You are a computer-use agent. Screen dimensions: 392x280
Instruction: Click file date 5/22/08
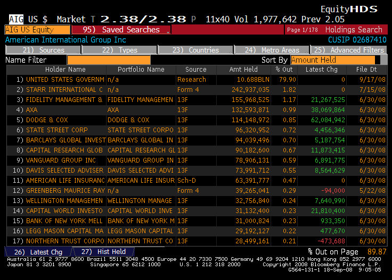click(372, 191)
